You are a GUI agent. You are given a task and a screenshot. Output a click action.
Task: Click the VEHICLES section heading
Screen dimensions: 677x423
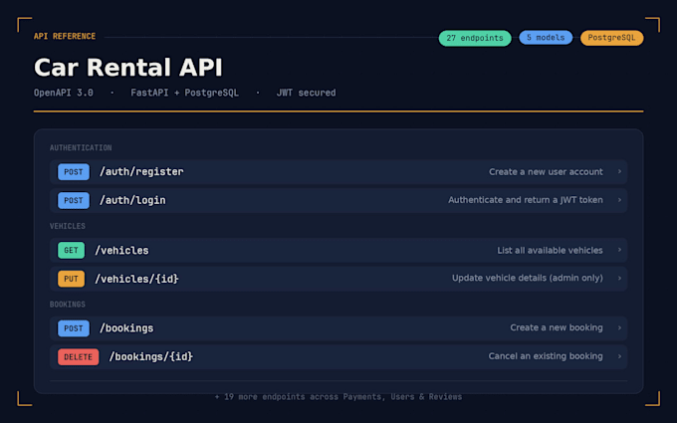tap(68, 226)
